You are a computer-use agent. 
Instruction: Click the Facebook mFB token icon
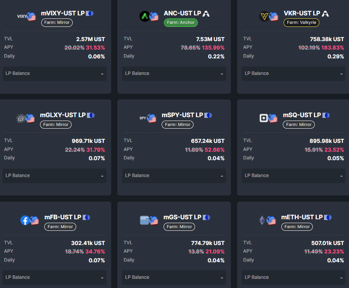(x=25, y=220)
